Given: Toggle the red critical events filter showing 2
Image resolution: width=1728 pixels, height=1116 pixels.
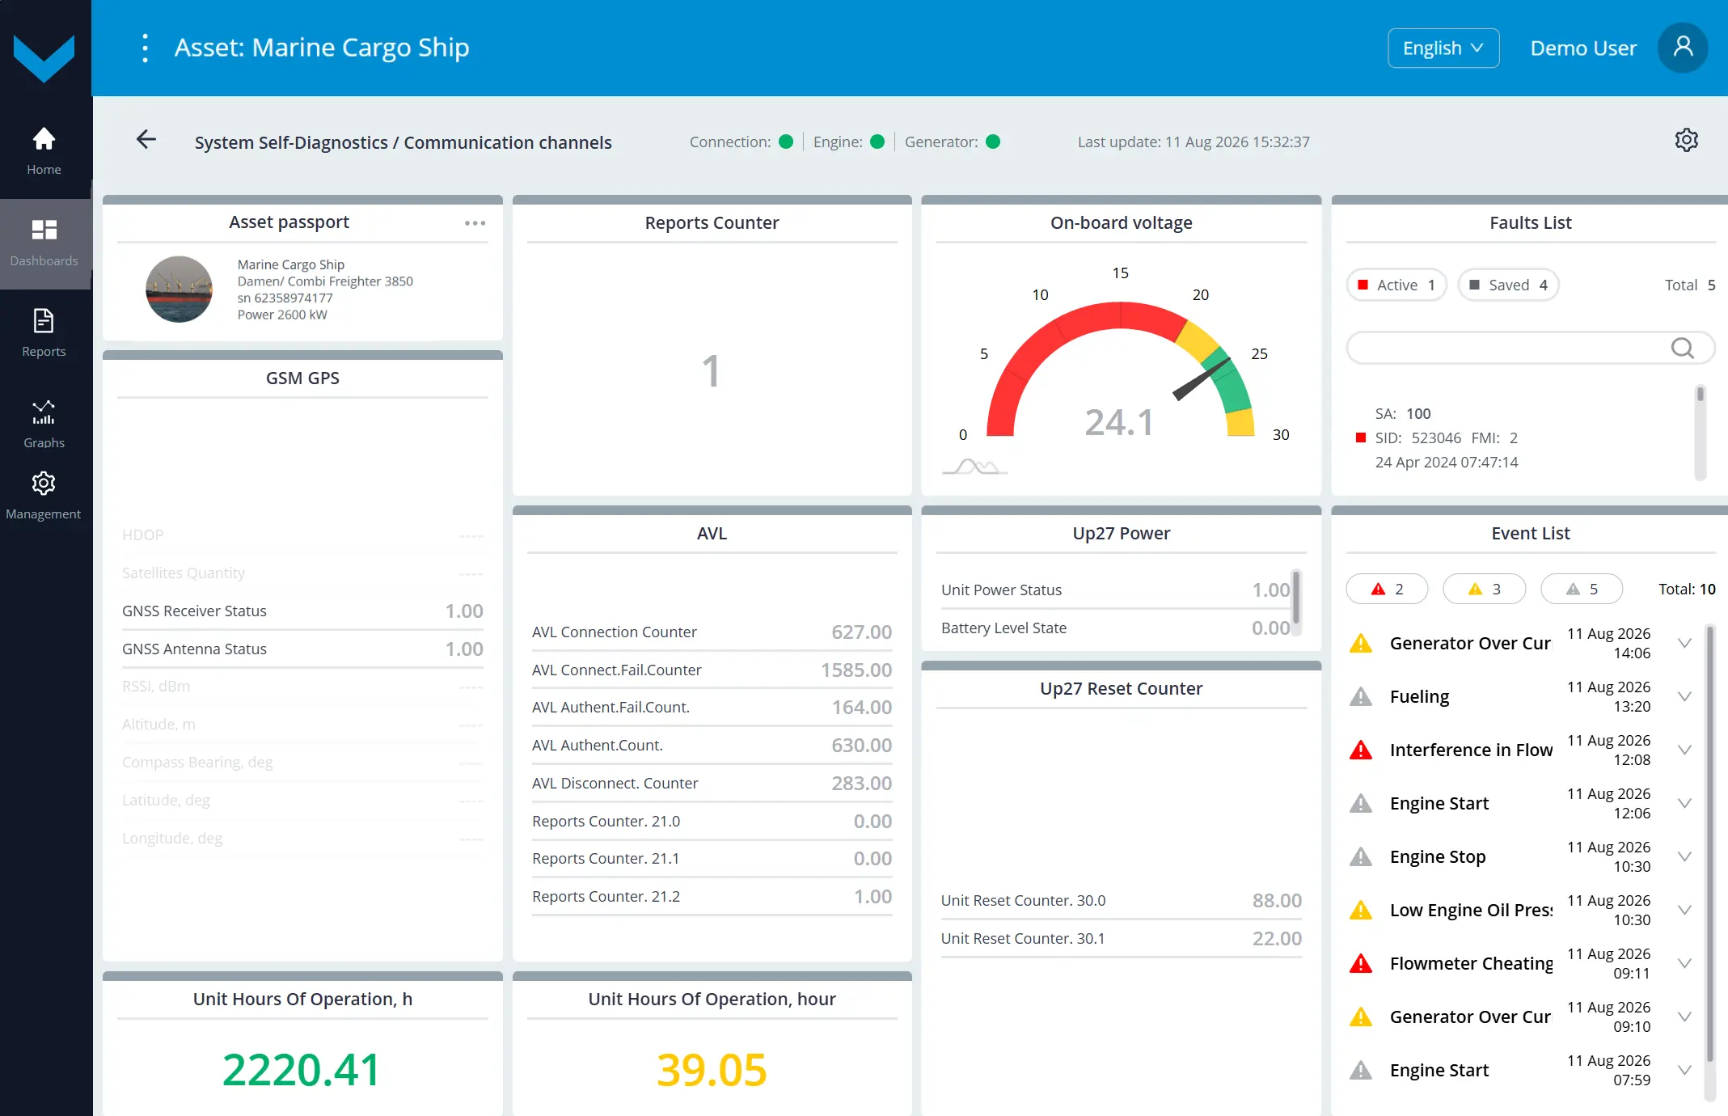Looking at the screenshot, I should 1387,589.
